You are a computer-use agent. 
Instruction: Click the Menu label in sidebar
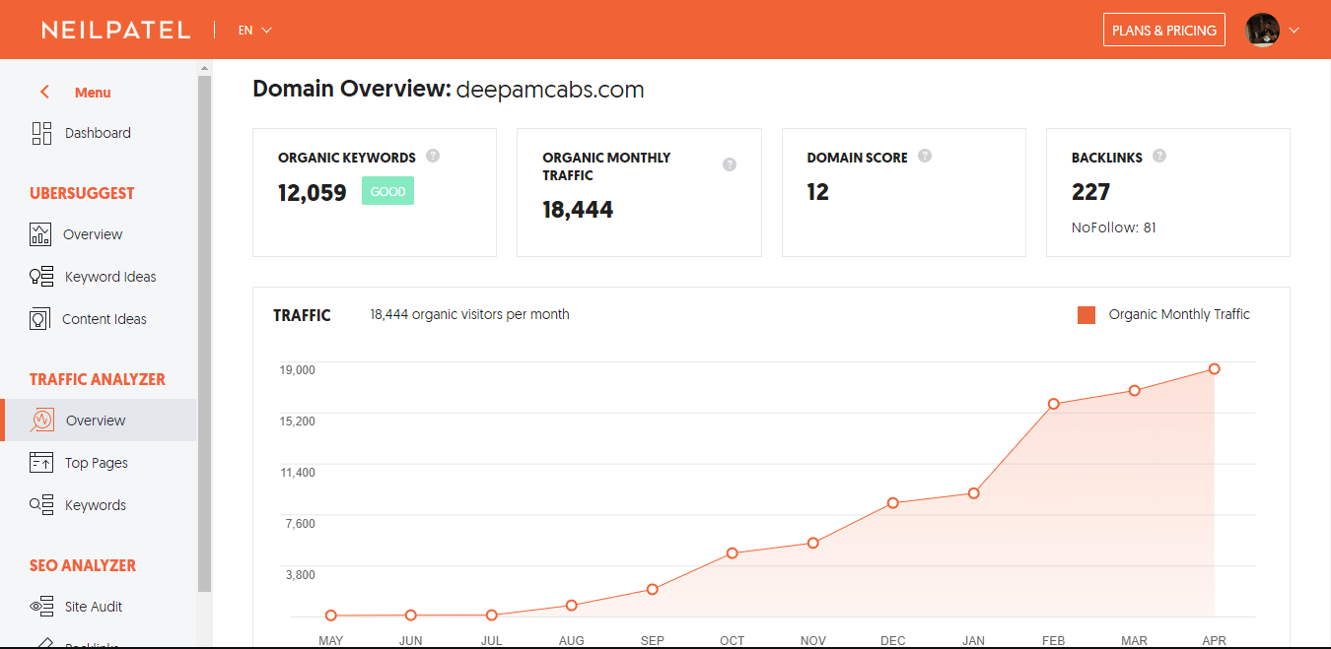(x=93, y=93)
